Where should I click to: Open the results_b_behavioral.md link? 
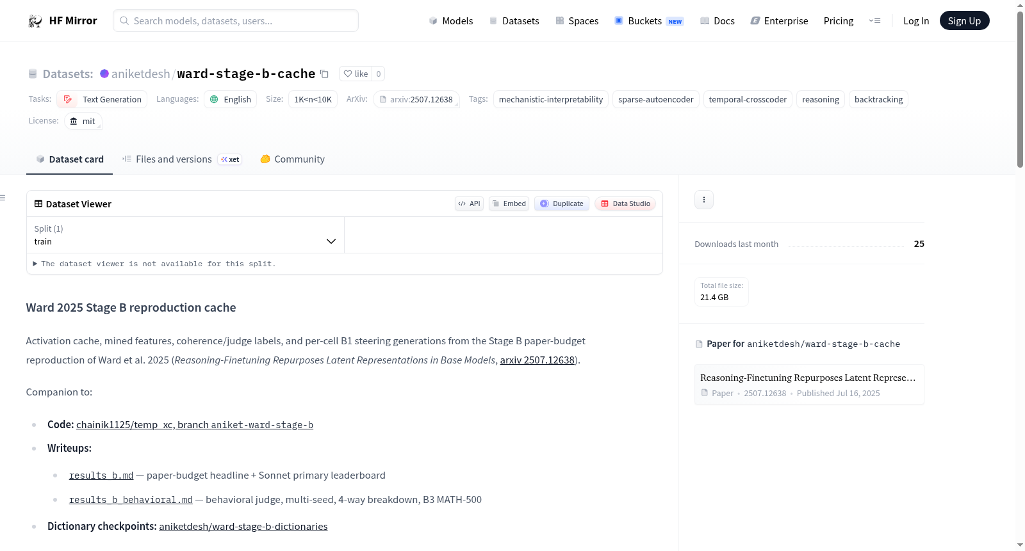click(x=131, y=500)
